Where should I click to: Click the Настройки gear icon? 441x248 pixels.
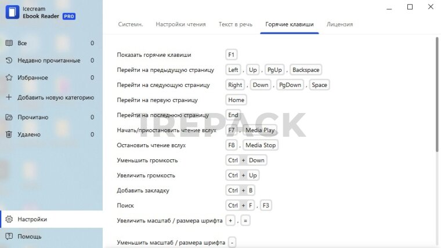pyautogui.click(x=9, y=219)
